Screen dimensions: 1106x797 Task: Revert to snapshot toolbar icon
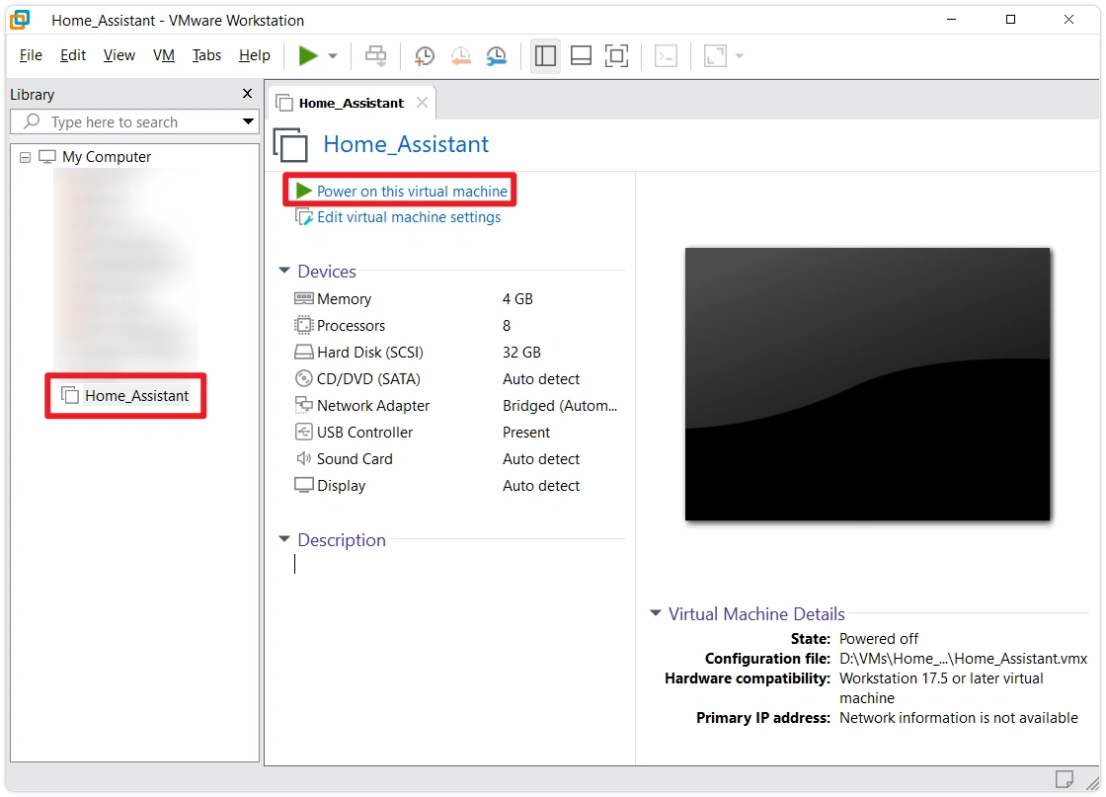(x=460, y=55)
